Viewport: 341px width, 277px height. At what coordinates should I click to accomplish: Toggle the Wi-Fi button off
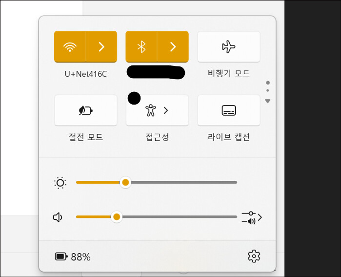pos(70,46)
